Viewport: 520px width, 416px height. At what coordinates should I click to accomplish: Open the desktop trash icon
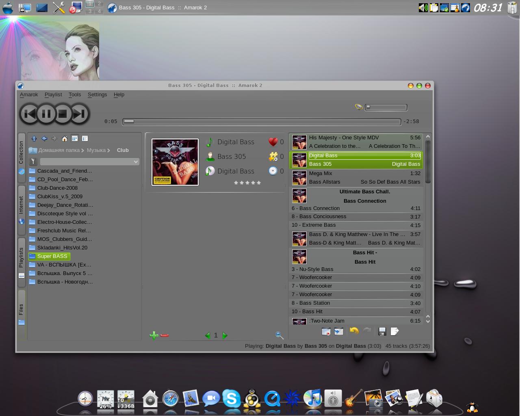pos(512,8)
